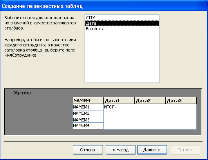Click the NAMEM3 row in sample
Image resolution: width=208 pixels, height=160 pixels.
click(88, 120)
